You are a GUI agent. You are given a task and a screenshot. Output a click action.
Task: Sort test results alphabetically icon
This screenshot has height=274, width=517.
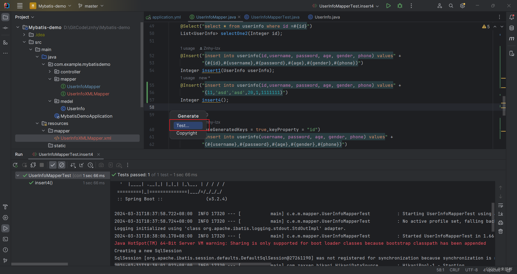(x=73, y=165)
